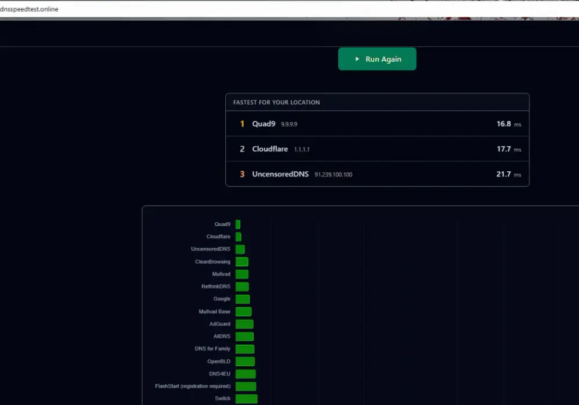Click the rank number 1 badge
579x405 pixels.
tap(242, 124)
